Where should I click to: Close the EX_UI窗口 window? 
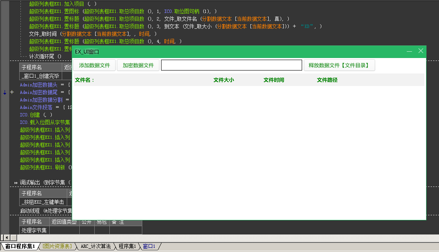[x=421, y=50]
